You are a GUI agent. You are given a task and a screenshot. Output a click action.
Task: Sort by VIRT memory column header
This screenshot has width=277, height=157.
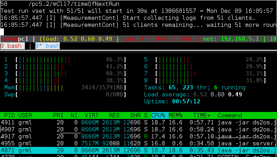91,115
